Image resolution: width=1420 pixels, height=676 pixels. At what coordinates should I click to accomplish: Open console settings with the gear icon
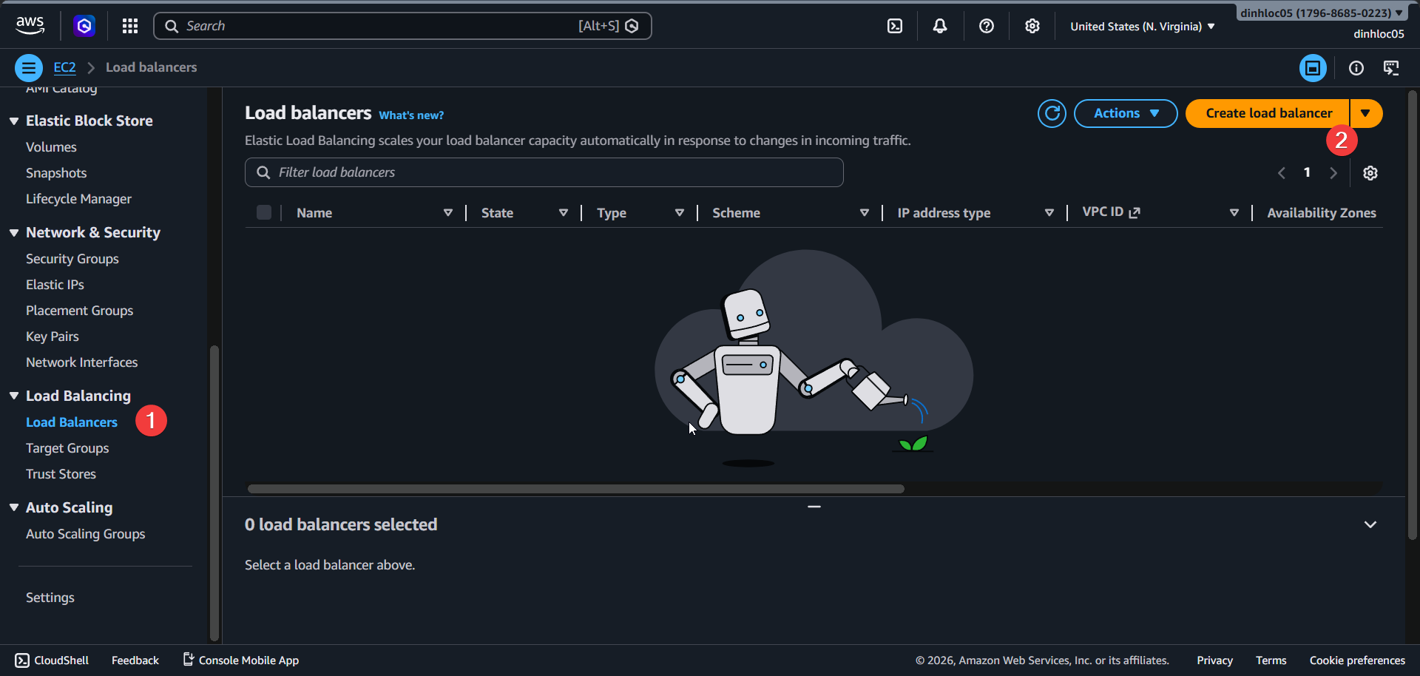pos(1032,26)
